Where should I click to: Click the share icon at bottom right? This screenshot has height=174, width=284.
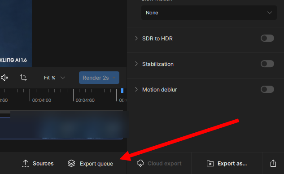click(273, 163)
